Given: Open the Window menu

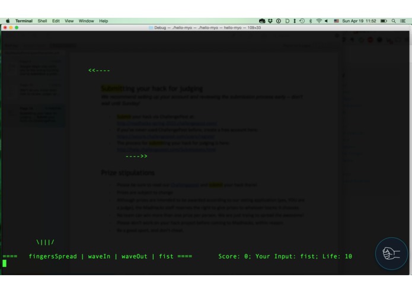Looking at the screenshot, I should tap(86, 21).
